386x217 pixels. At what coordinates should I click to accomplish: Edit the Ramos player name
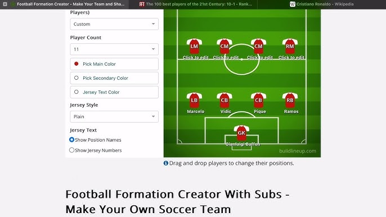tap(291, 111)
